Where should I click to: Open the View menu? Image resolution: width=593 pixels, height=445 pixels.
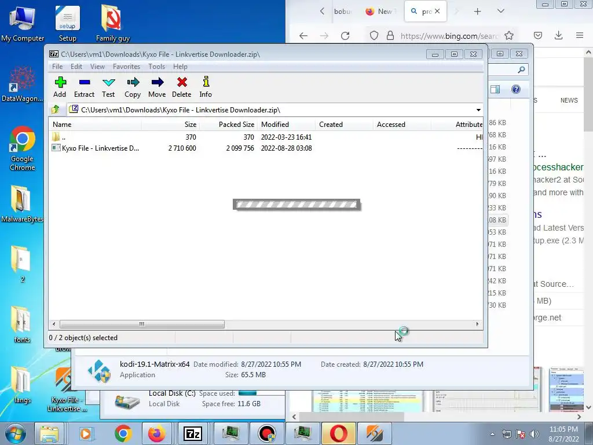coord(97,67)
